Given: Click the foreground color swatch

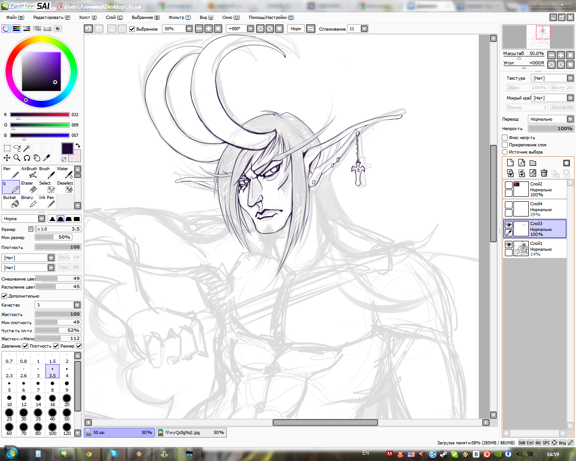Looking at the screenshot, I should pos(67,149).
